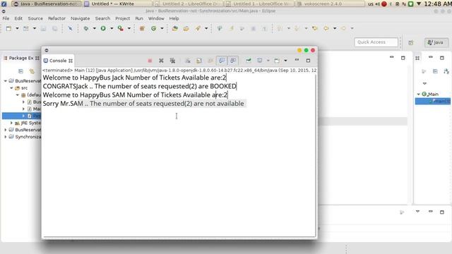Expand the JRE System Library node

[11, 123]
